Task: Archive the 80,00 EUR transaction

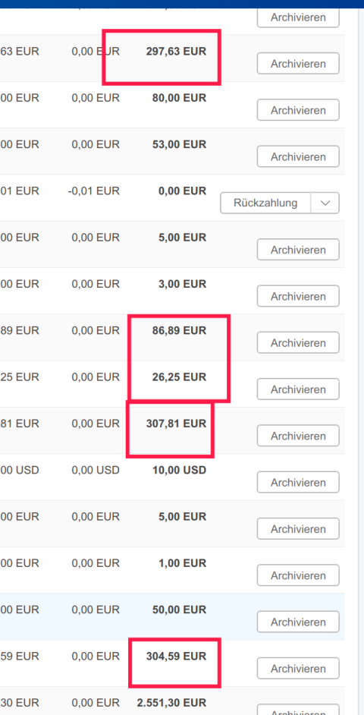Action: click(x=298, y=110)
